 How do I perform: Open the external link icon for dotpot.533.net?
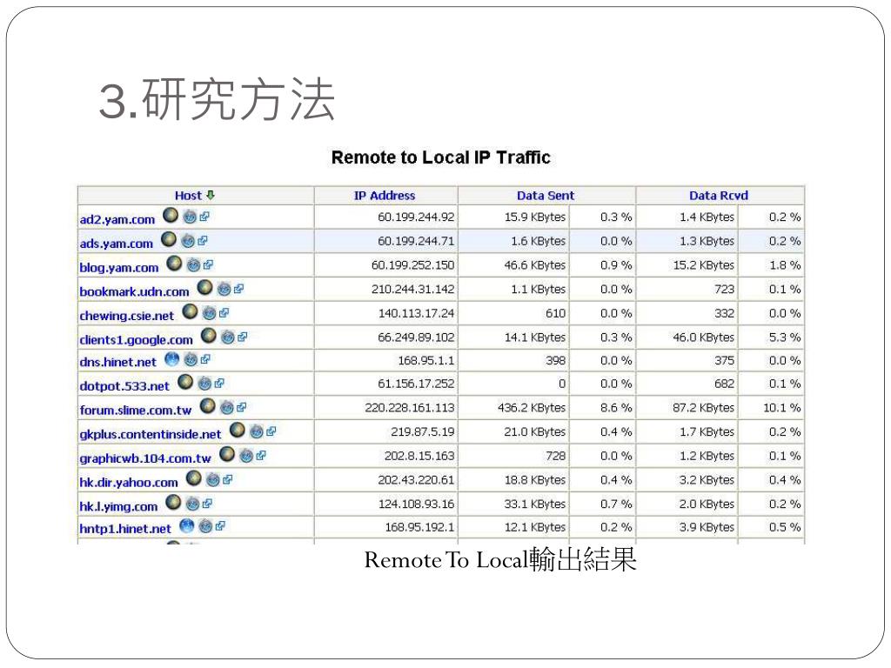218,384
